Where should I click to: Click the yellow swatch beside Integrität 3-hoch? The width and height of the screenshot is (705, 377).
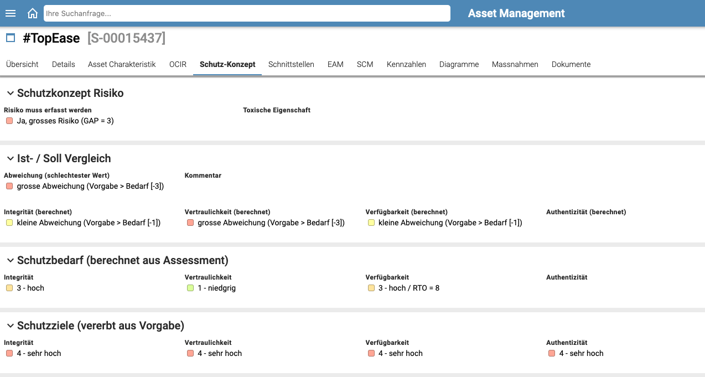coord(9,288)
